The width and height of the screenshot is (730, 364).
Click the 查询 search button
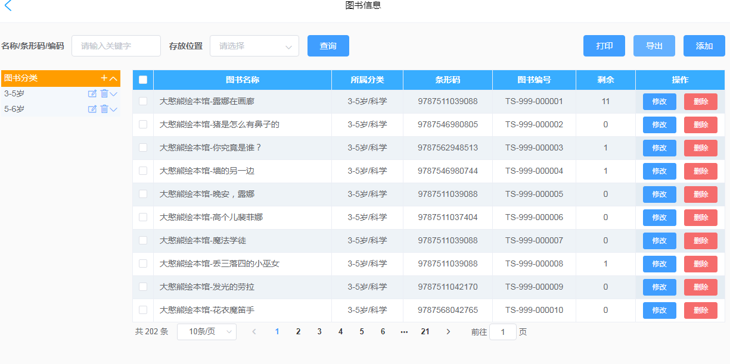click(328, 46)
